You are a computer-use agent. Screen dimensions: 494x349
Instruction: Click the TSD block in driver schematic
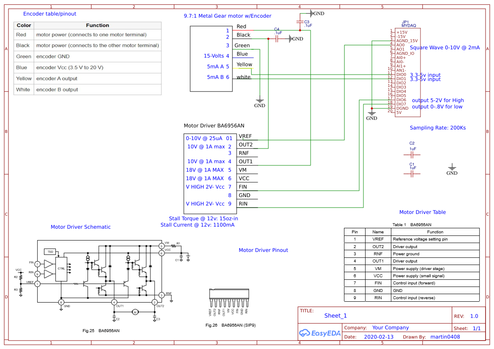(50, 252)
